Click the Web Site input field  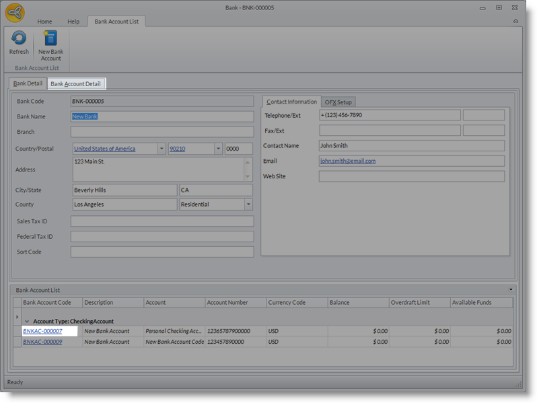click(410, 176)
